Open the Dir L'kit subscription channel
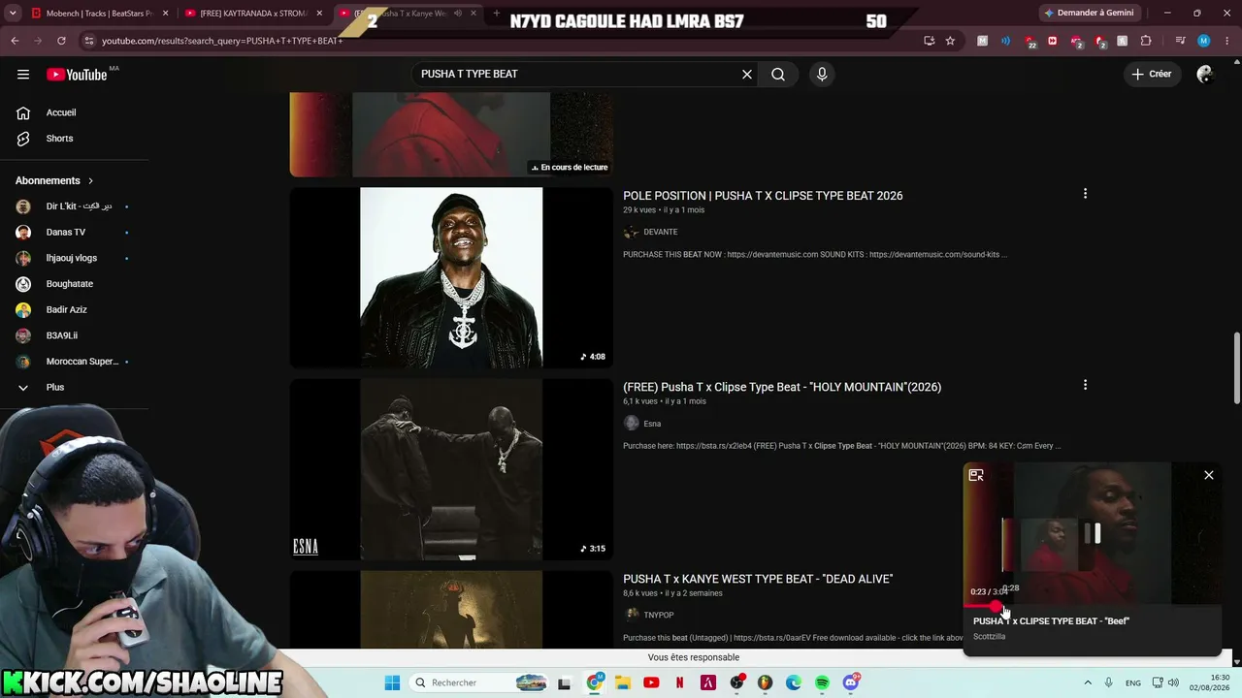The width and height of the screenshot is (1242, 698). (75, 206)
